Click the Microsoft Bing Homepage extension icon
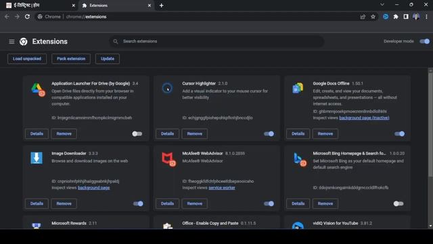 click(x=299, y=159)
